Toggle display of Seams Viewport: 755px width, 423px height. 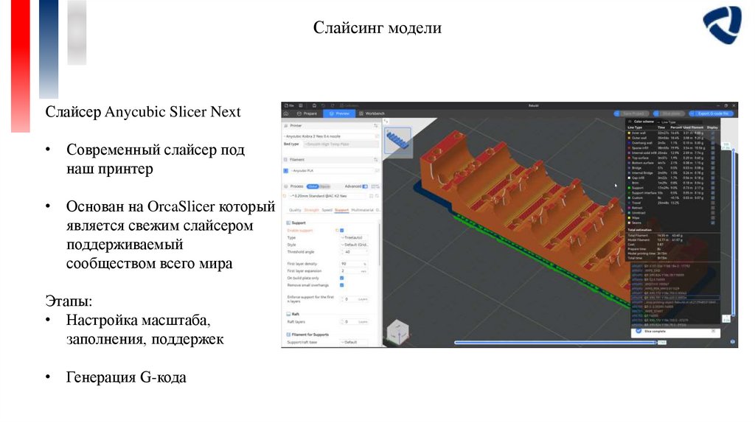pyautogui.click(x=713, y=223)
